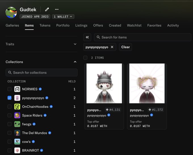The image size is (193, 155).
Task: Select the Items tab
Action: pyautogui.click(x=29, y=26)
